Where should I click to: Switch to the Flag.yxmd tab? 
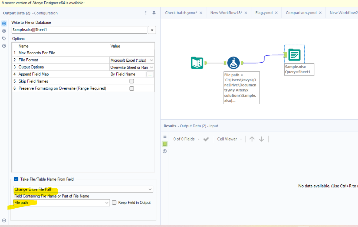pos(264,13)
